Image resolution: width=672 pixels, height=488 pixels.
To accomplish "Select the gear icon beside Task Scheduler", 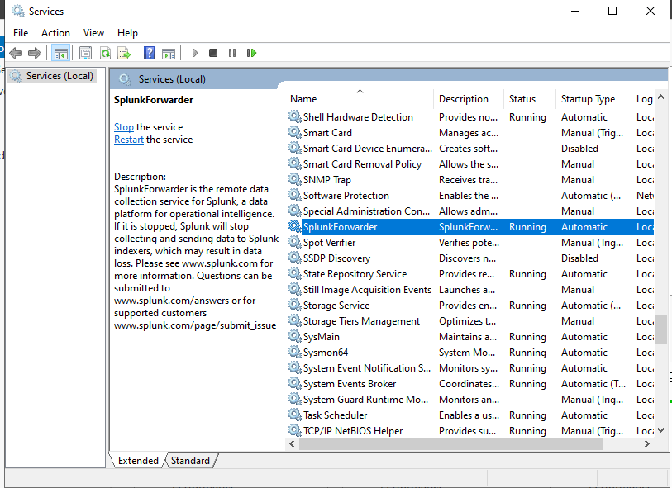I will [x=294, y=415].
